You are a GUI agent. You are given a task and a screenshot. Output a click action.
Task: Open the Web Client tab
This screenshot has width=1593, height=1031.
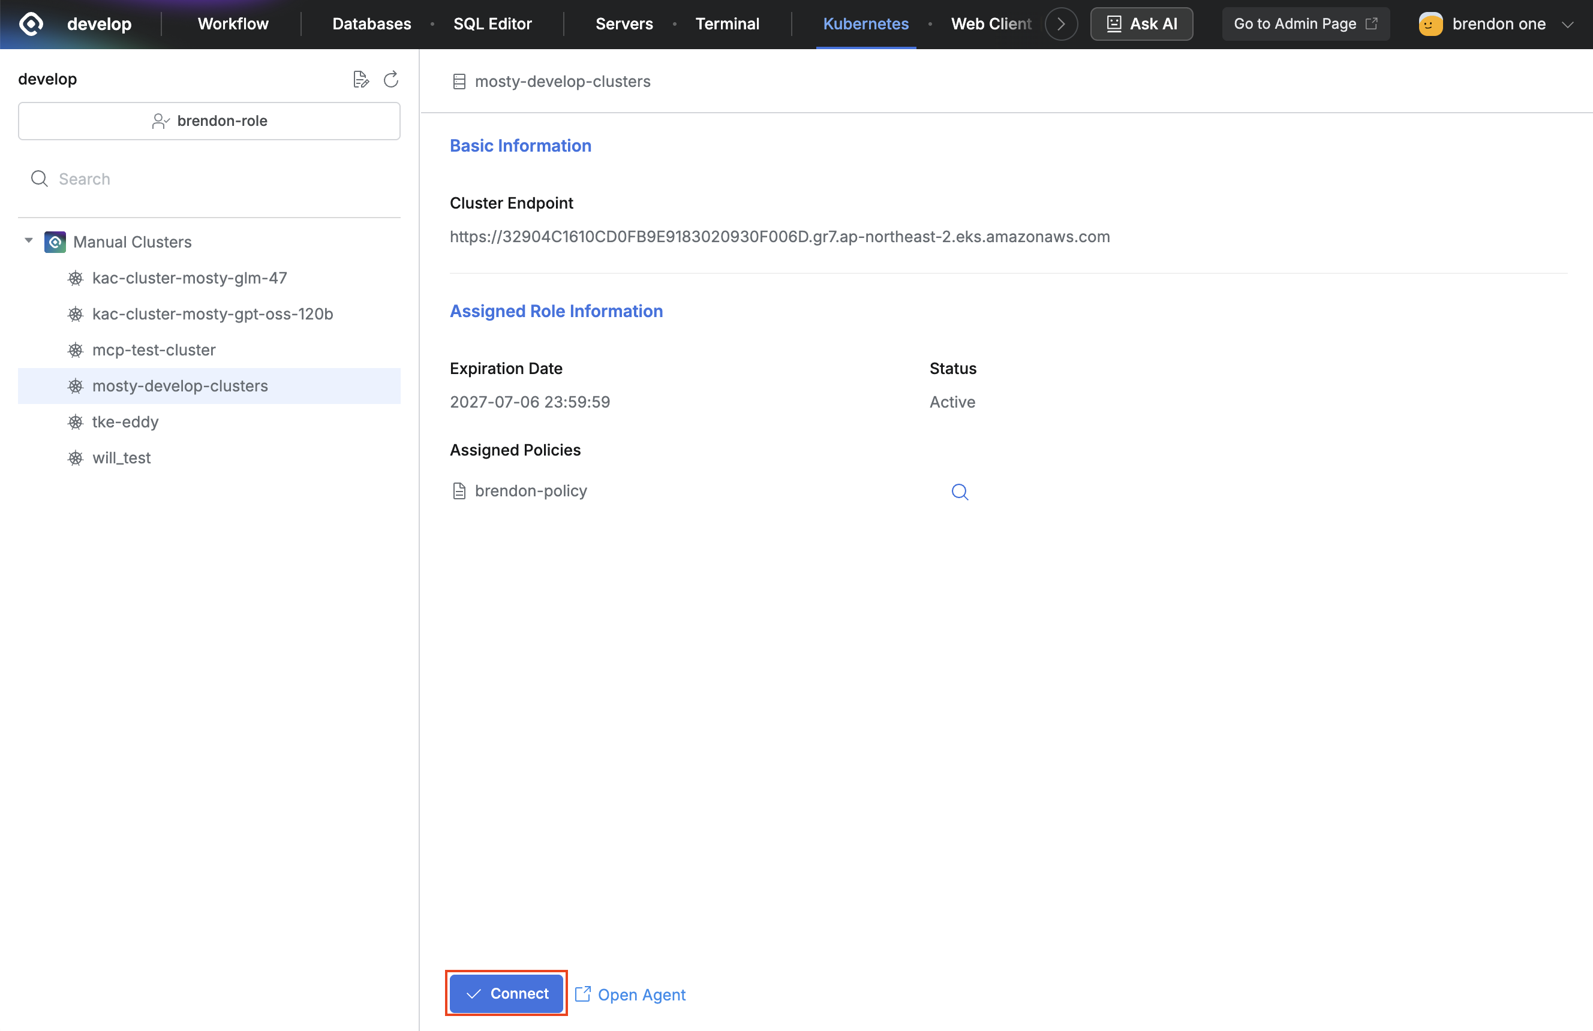click(x=991, y=24)
